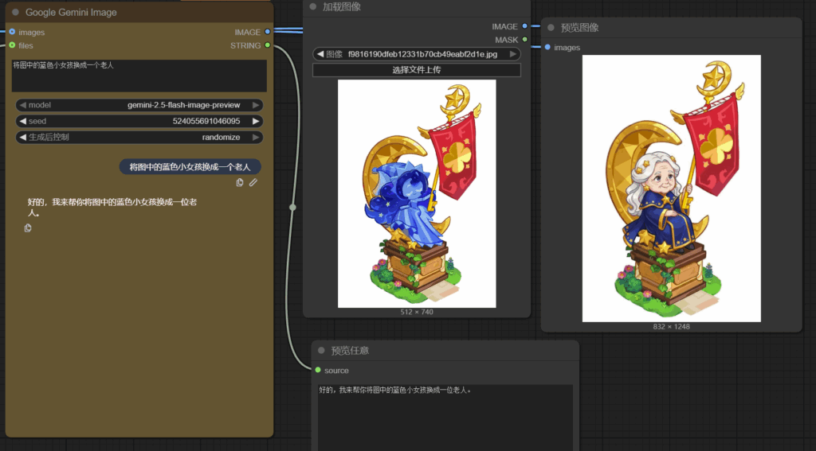Click the source input port on 预览任意 node
816x451 pixels.
click(x=318, y=370)
